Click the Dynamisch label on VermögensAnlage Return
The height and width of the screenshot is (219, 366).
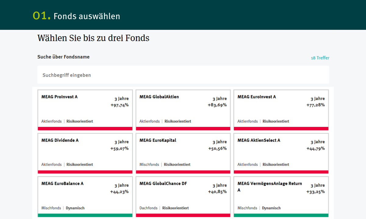(x=271, y=208)
